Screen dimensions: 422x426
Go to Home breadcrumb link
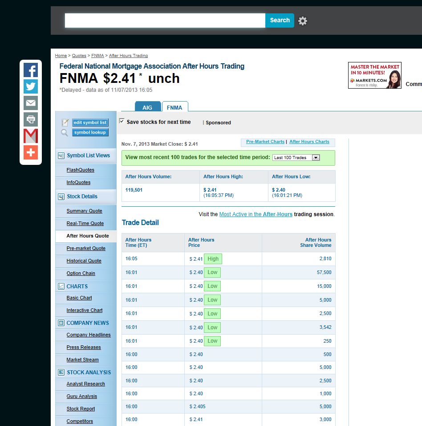(x=61, y=56)
